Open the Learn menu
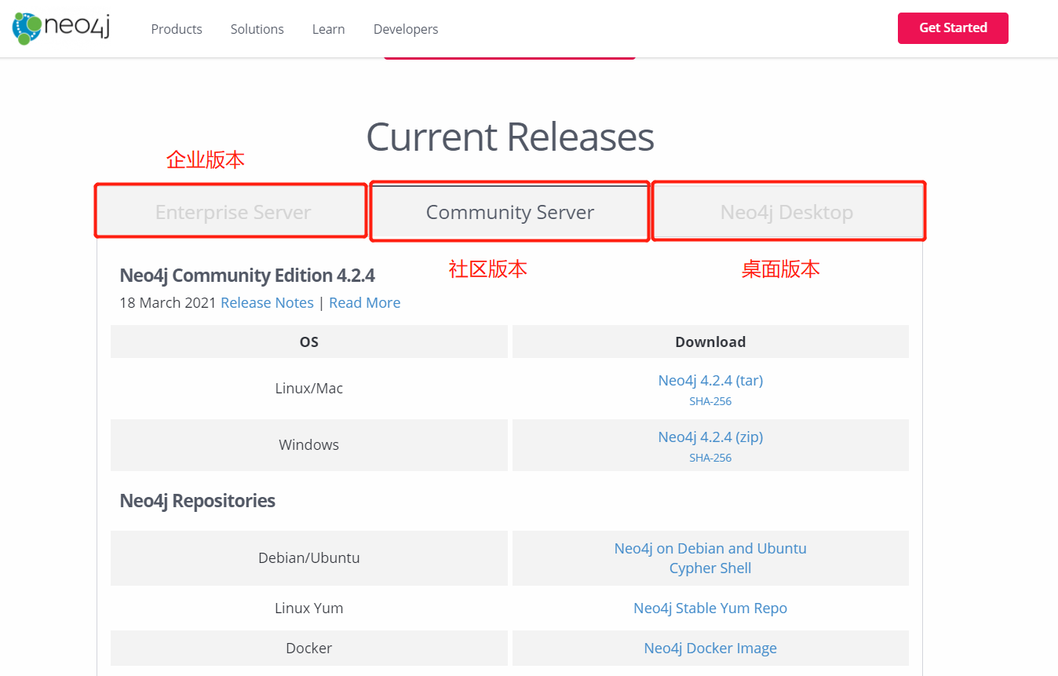Image resolution: width=1058 pixels, height=676 pixels. tap(328, 29)
